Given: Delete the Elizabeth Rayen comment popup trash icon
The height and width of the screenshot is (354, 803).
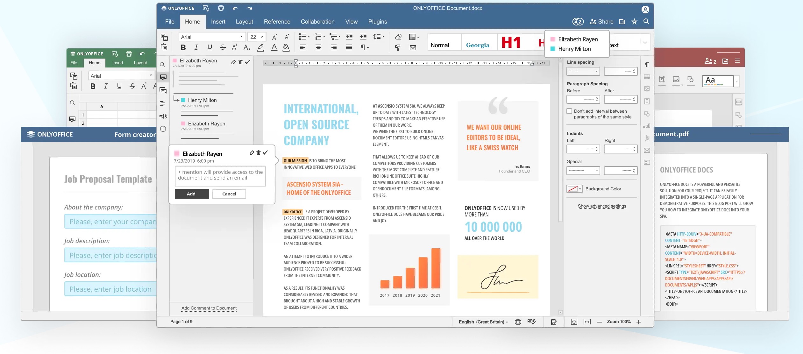Looking at the screenshot, I should [259, 153].
